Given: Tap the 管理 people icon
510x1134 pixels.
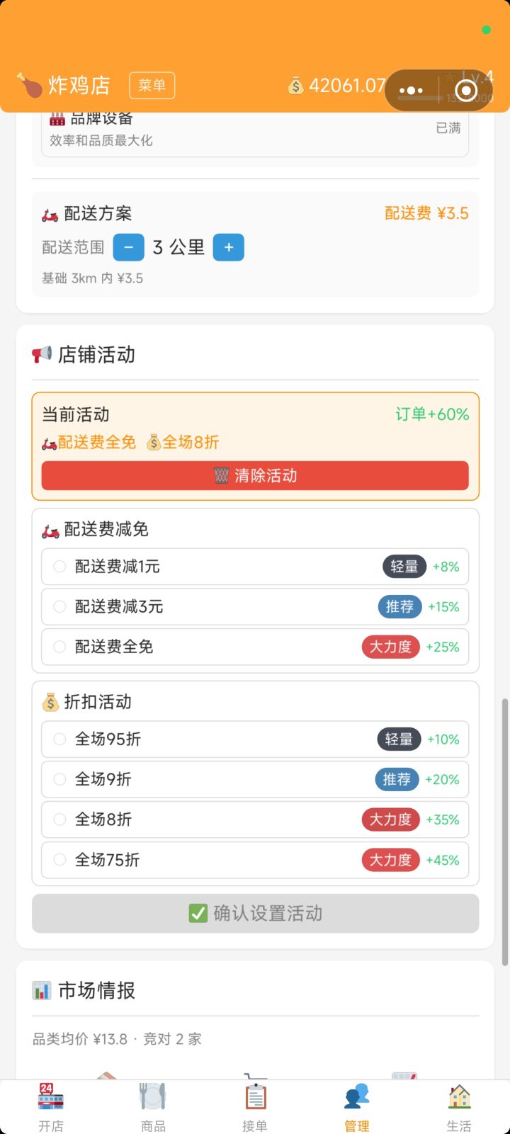Looking at the screenshot, I should 357,1097.
